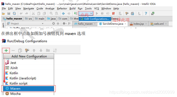The height and width of the screenshot is (97, 177).
Task: Click the Collapse All icon in Project panel
Action: pyautogui.click(x=58, y=23)
